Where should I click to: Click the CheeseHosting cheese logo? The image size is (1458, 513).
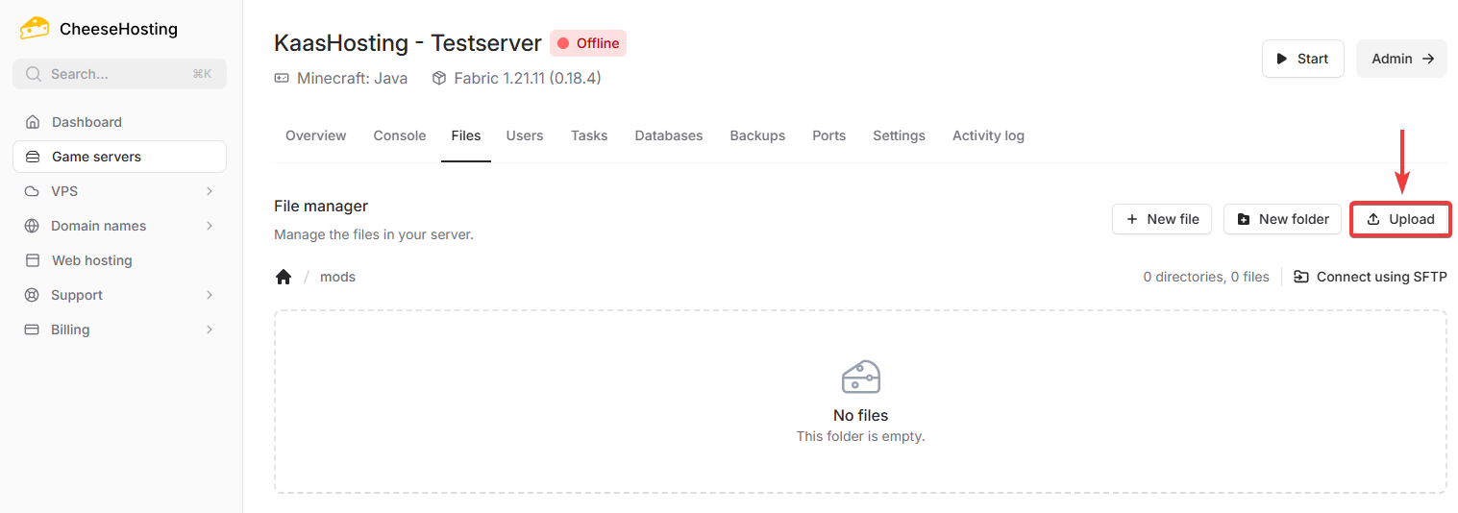pyautogui.click(x=35, y=28)
